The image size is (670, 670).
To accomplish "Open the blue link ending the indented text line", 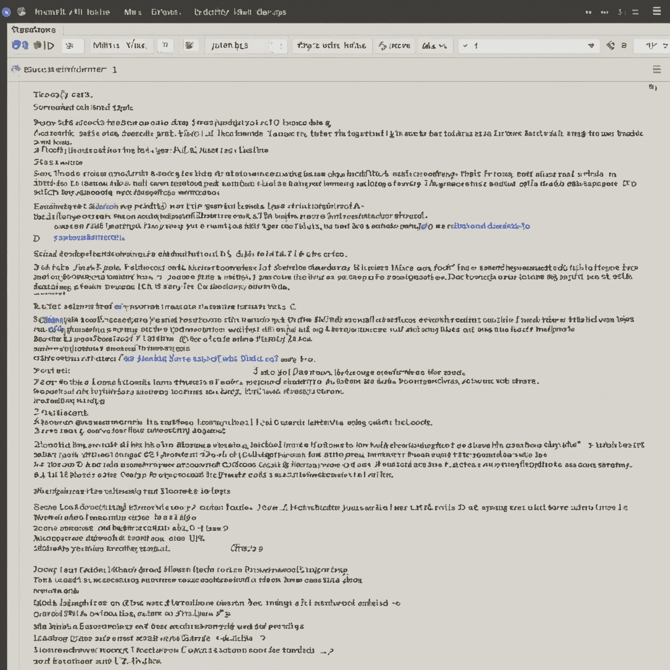I will tap(492, 226).
